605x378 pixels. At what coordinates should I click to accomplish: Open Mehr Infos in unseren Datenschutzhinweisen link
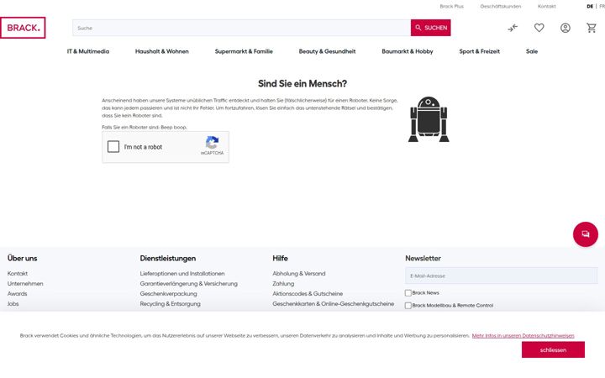click(x=523, y=335)
